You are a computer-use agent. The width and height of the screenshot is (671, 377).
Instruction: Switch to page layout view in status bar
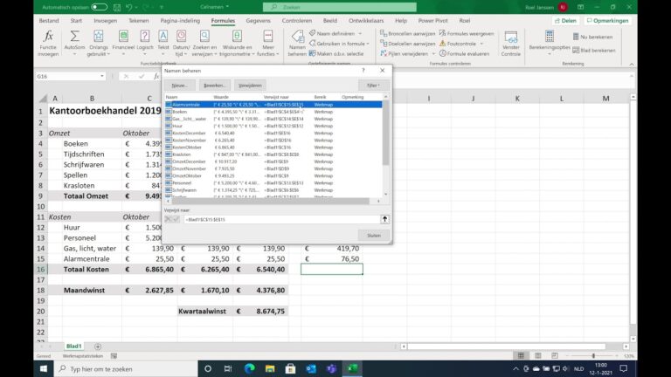point(538,356)
